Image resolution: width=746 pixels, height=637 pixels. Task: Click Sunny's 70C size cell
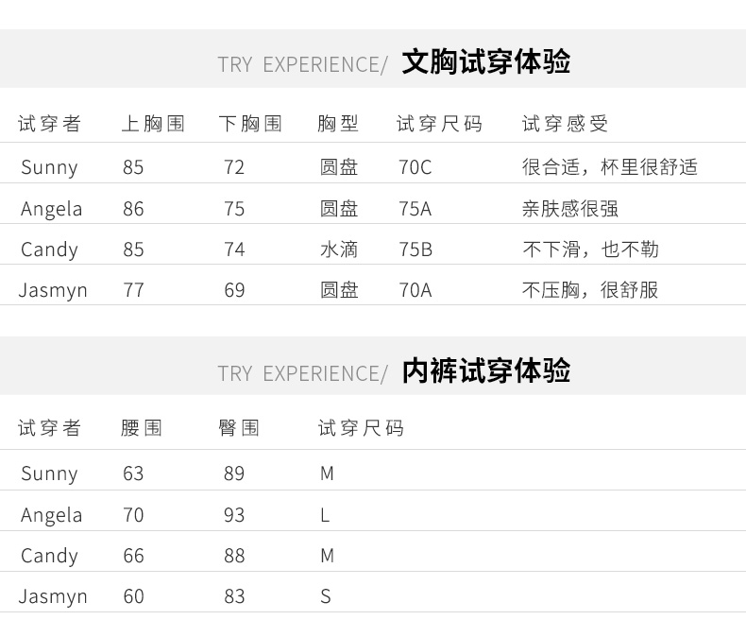pyautogui.click(x=415, y=167)
